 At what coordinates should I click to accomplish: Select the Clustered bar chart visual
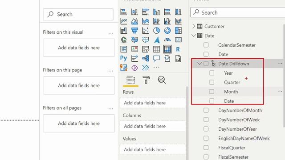(x=146, y=12)
